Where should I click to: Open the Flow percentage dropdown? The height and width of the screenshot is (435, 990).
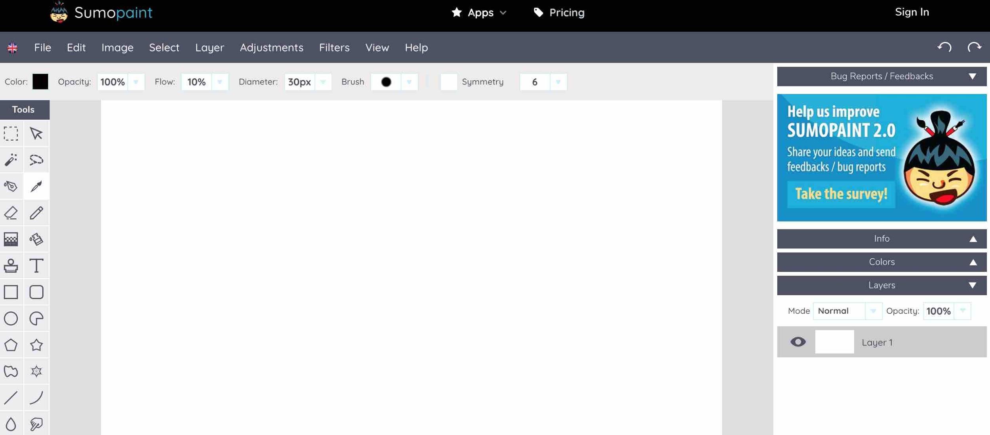click(220, 82)
